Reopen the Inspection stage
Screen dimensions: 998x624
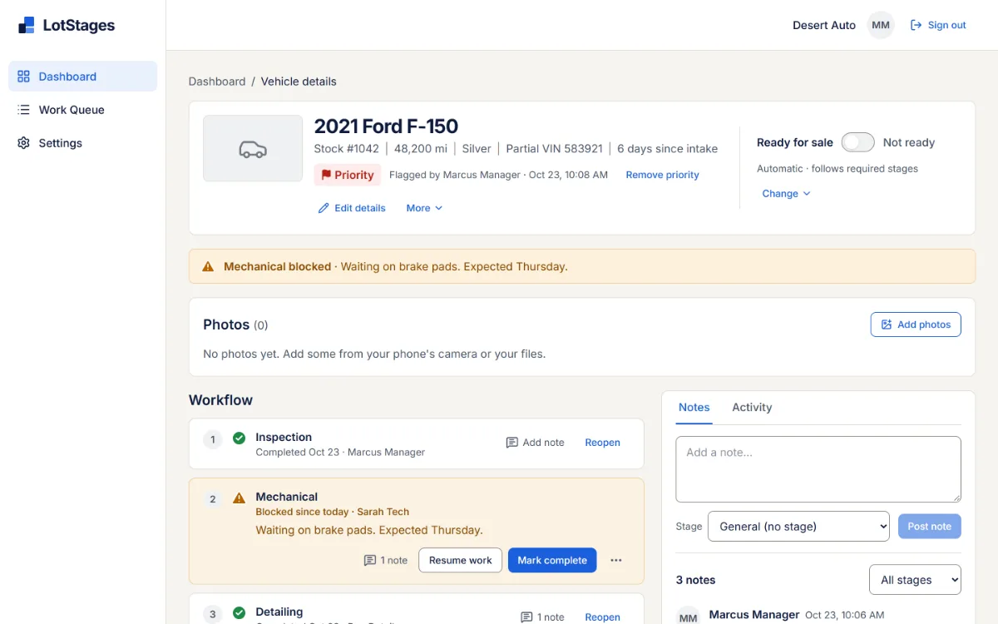click(x=602, y=443)
